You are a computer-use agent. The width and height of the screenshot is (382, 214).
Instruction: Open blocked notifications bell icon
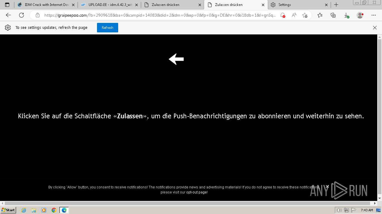point(283,15)
